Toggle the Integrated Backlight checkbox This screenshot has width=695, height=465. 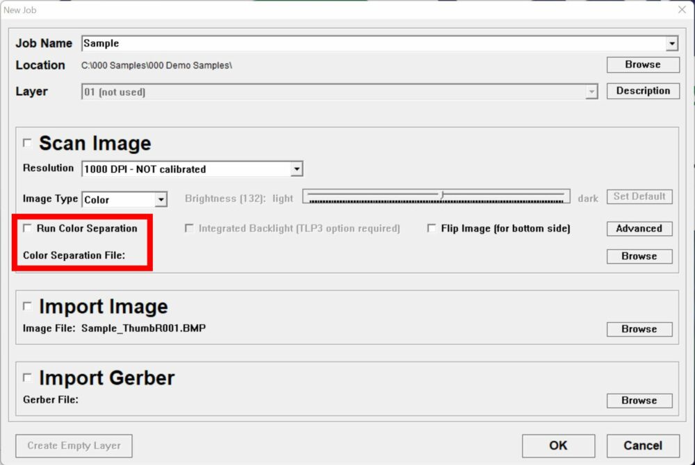tap(189, 228)
